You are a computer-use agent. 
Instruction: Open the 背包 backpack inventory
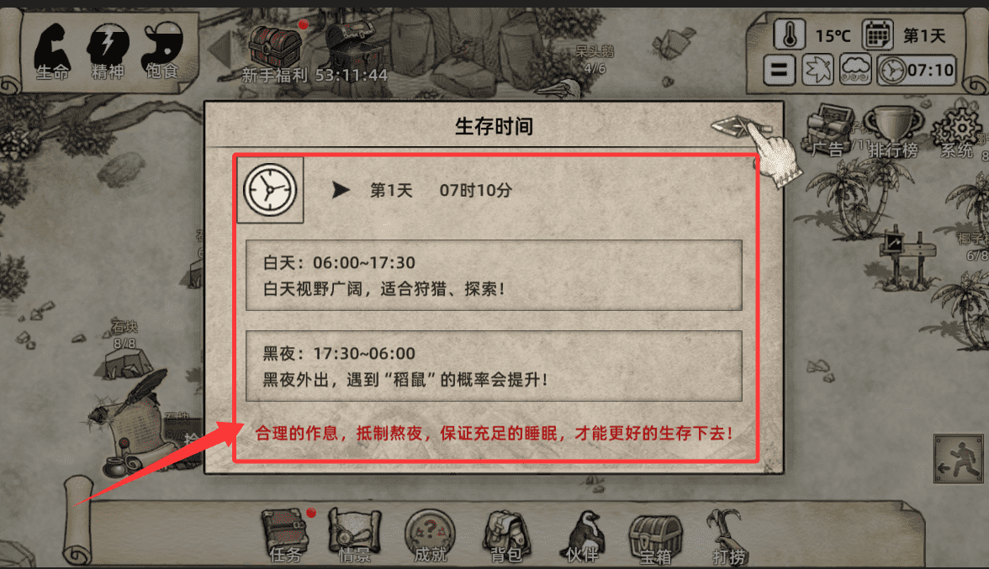tap(506, 536)
